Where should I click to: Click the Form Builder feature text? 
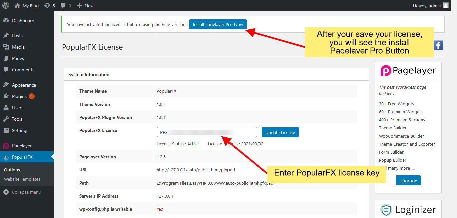click(x=391, y=152)
